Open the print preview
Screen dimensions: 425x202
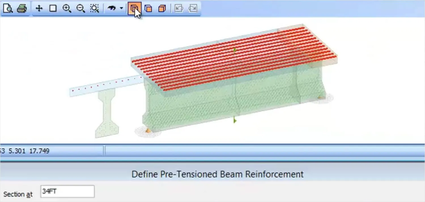8,9
